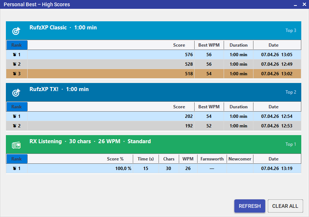Click the Time (s) column header
This screenshot has height=217, width=309.
point(146,159)
